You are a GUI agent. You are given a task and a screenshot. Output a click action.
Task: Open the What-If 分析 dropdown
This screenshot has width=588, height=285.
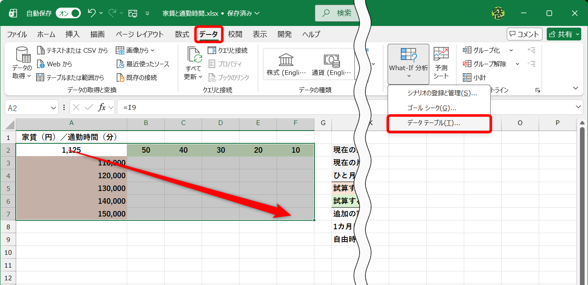coord(408,64)
